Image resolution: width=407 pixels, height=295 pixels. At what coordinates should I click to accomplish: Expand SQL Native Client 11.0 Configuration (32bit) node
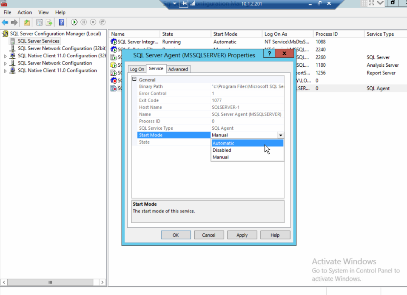[x=5, y=56]
